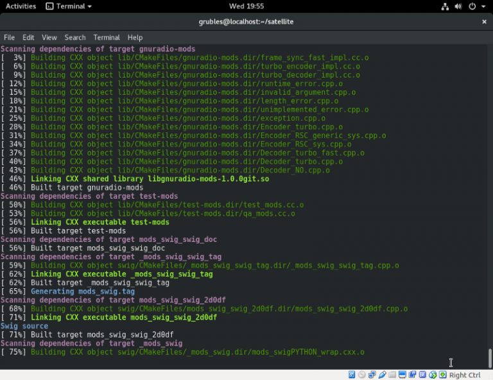
Task: Expand the system menu arrow at top right
Action: (x=483, y=6)
